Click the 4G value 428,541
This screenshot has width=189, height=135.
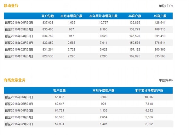click(160, 23)
